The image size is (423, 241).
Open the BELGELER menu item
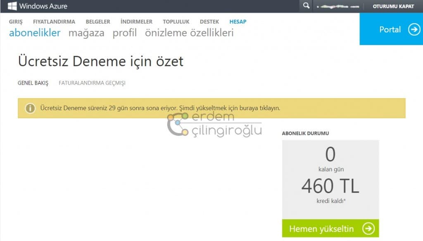(x=98, y=21)
